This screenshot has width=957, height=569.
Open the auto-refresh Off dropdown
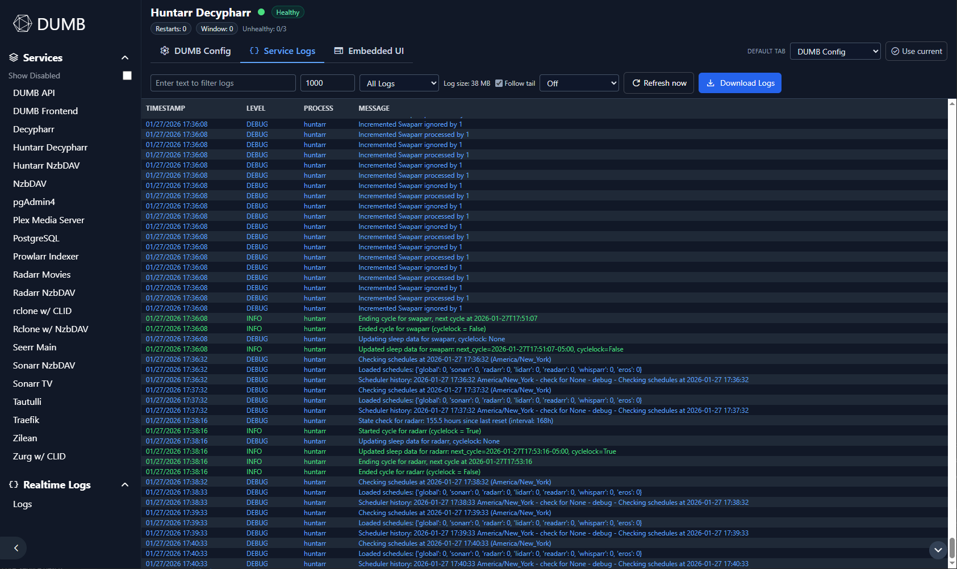[579, 83]
